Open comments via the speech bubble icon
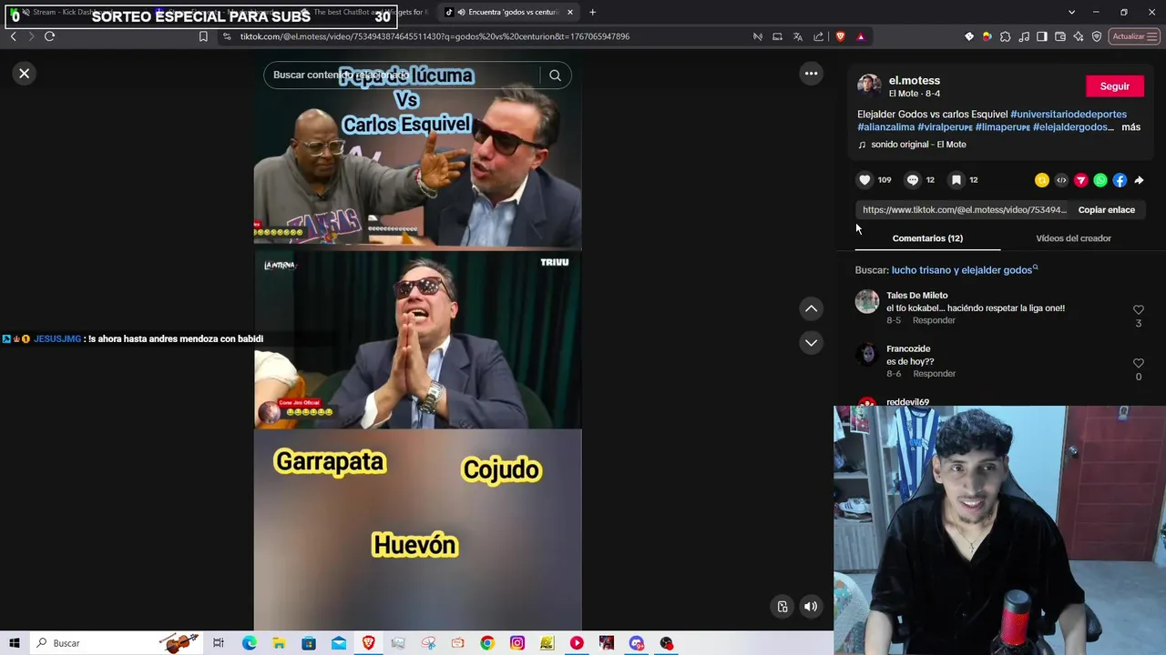1166x655 pixels. (x=912, y=180)
